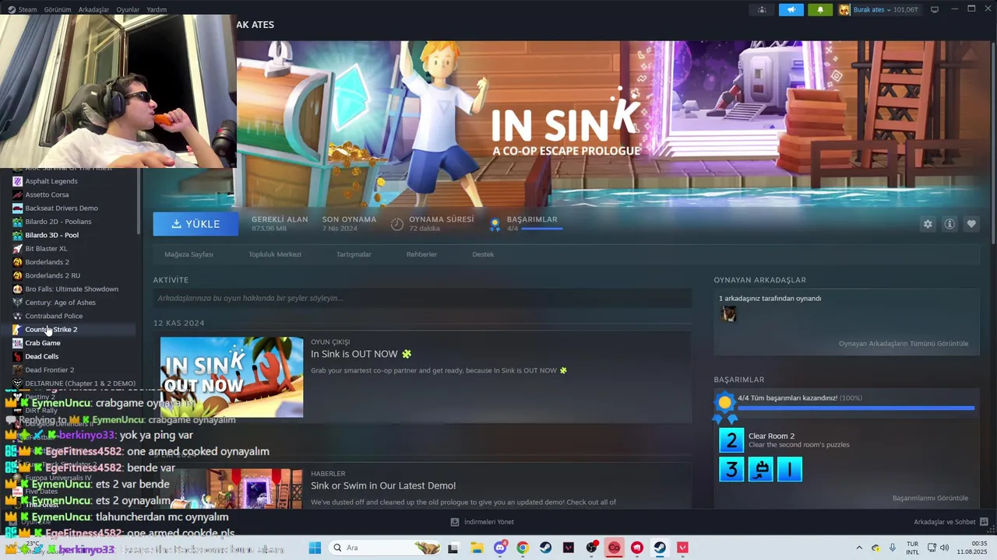This screenshot has width=997, height=560.
Task: Click the activity comment input field
Action: (x=422, y=298)
